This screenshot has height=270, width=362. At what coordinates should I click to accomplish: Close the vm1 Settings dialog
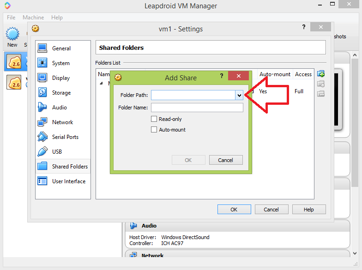(x=320, y=27)
